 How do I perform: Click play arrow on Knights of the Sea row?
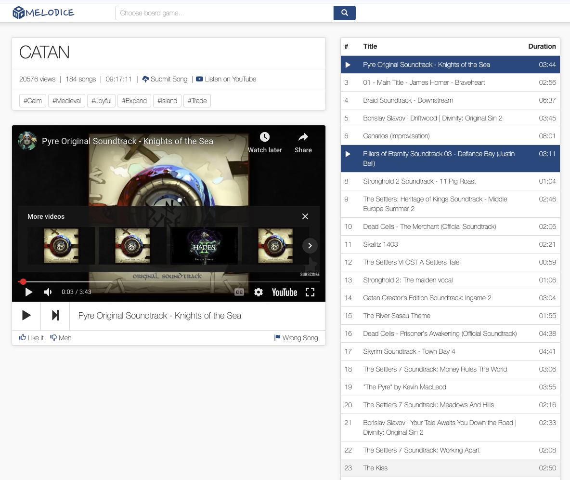click(x=348, y=65)
